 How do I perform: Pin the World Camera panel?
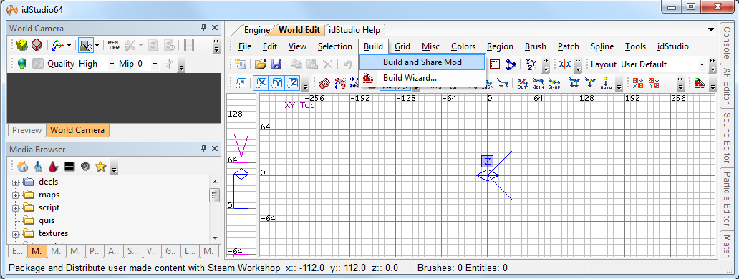[204, 28]
